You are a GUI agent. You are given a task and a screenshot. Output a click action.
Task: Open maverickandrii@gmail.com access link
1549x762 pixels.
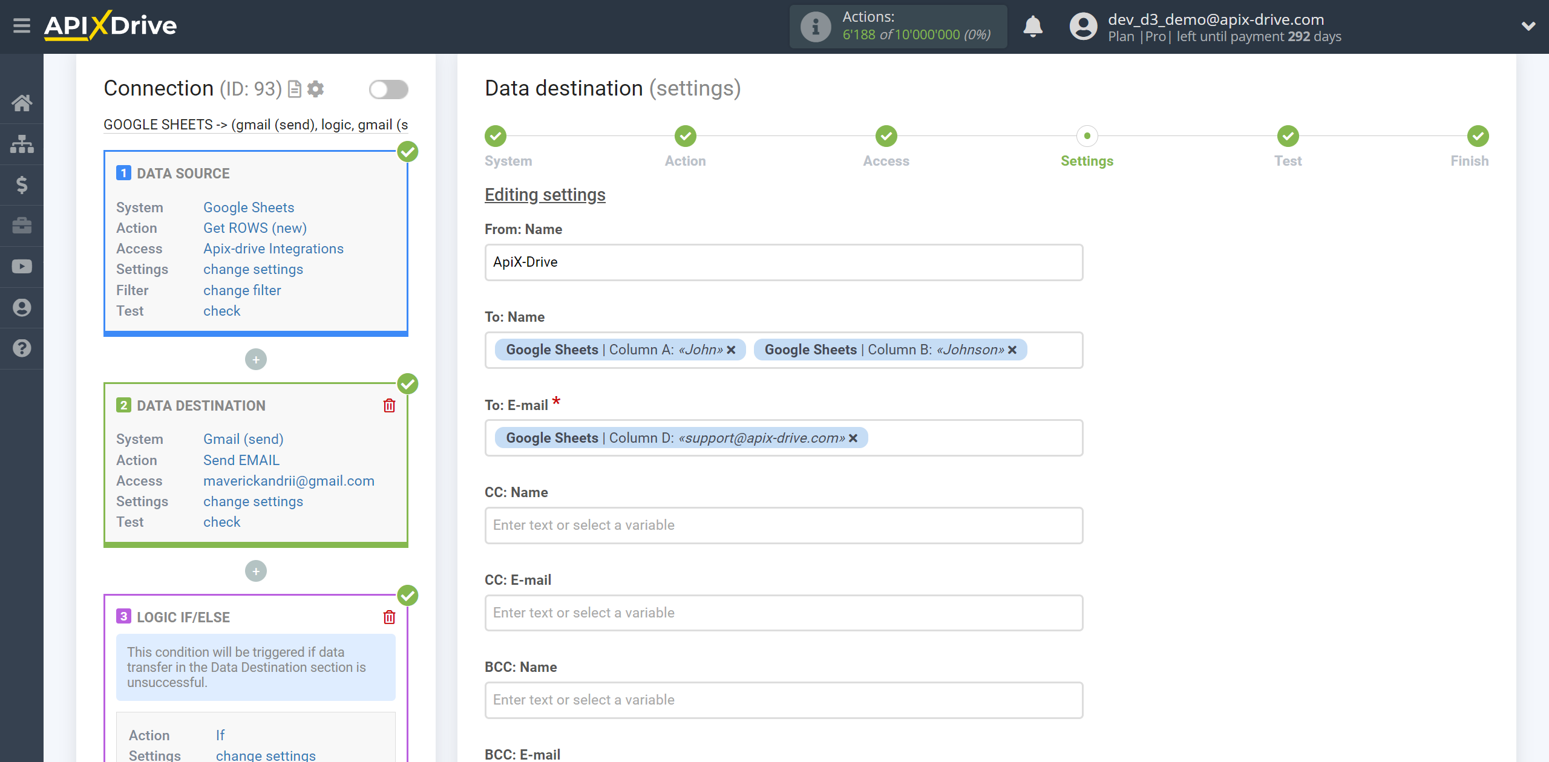point(289,481)
